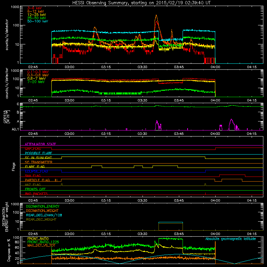The height and width of the screenshot is (267, 267).
Task: Select the AAZ_FLAG label
Action: [x=33, y=185]
